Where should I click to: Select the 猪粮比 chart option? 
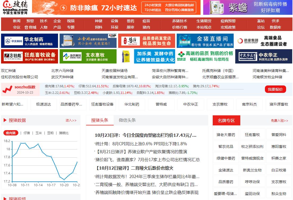64,133
